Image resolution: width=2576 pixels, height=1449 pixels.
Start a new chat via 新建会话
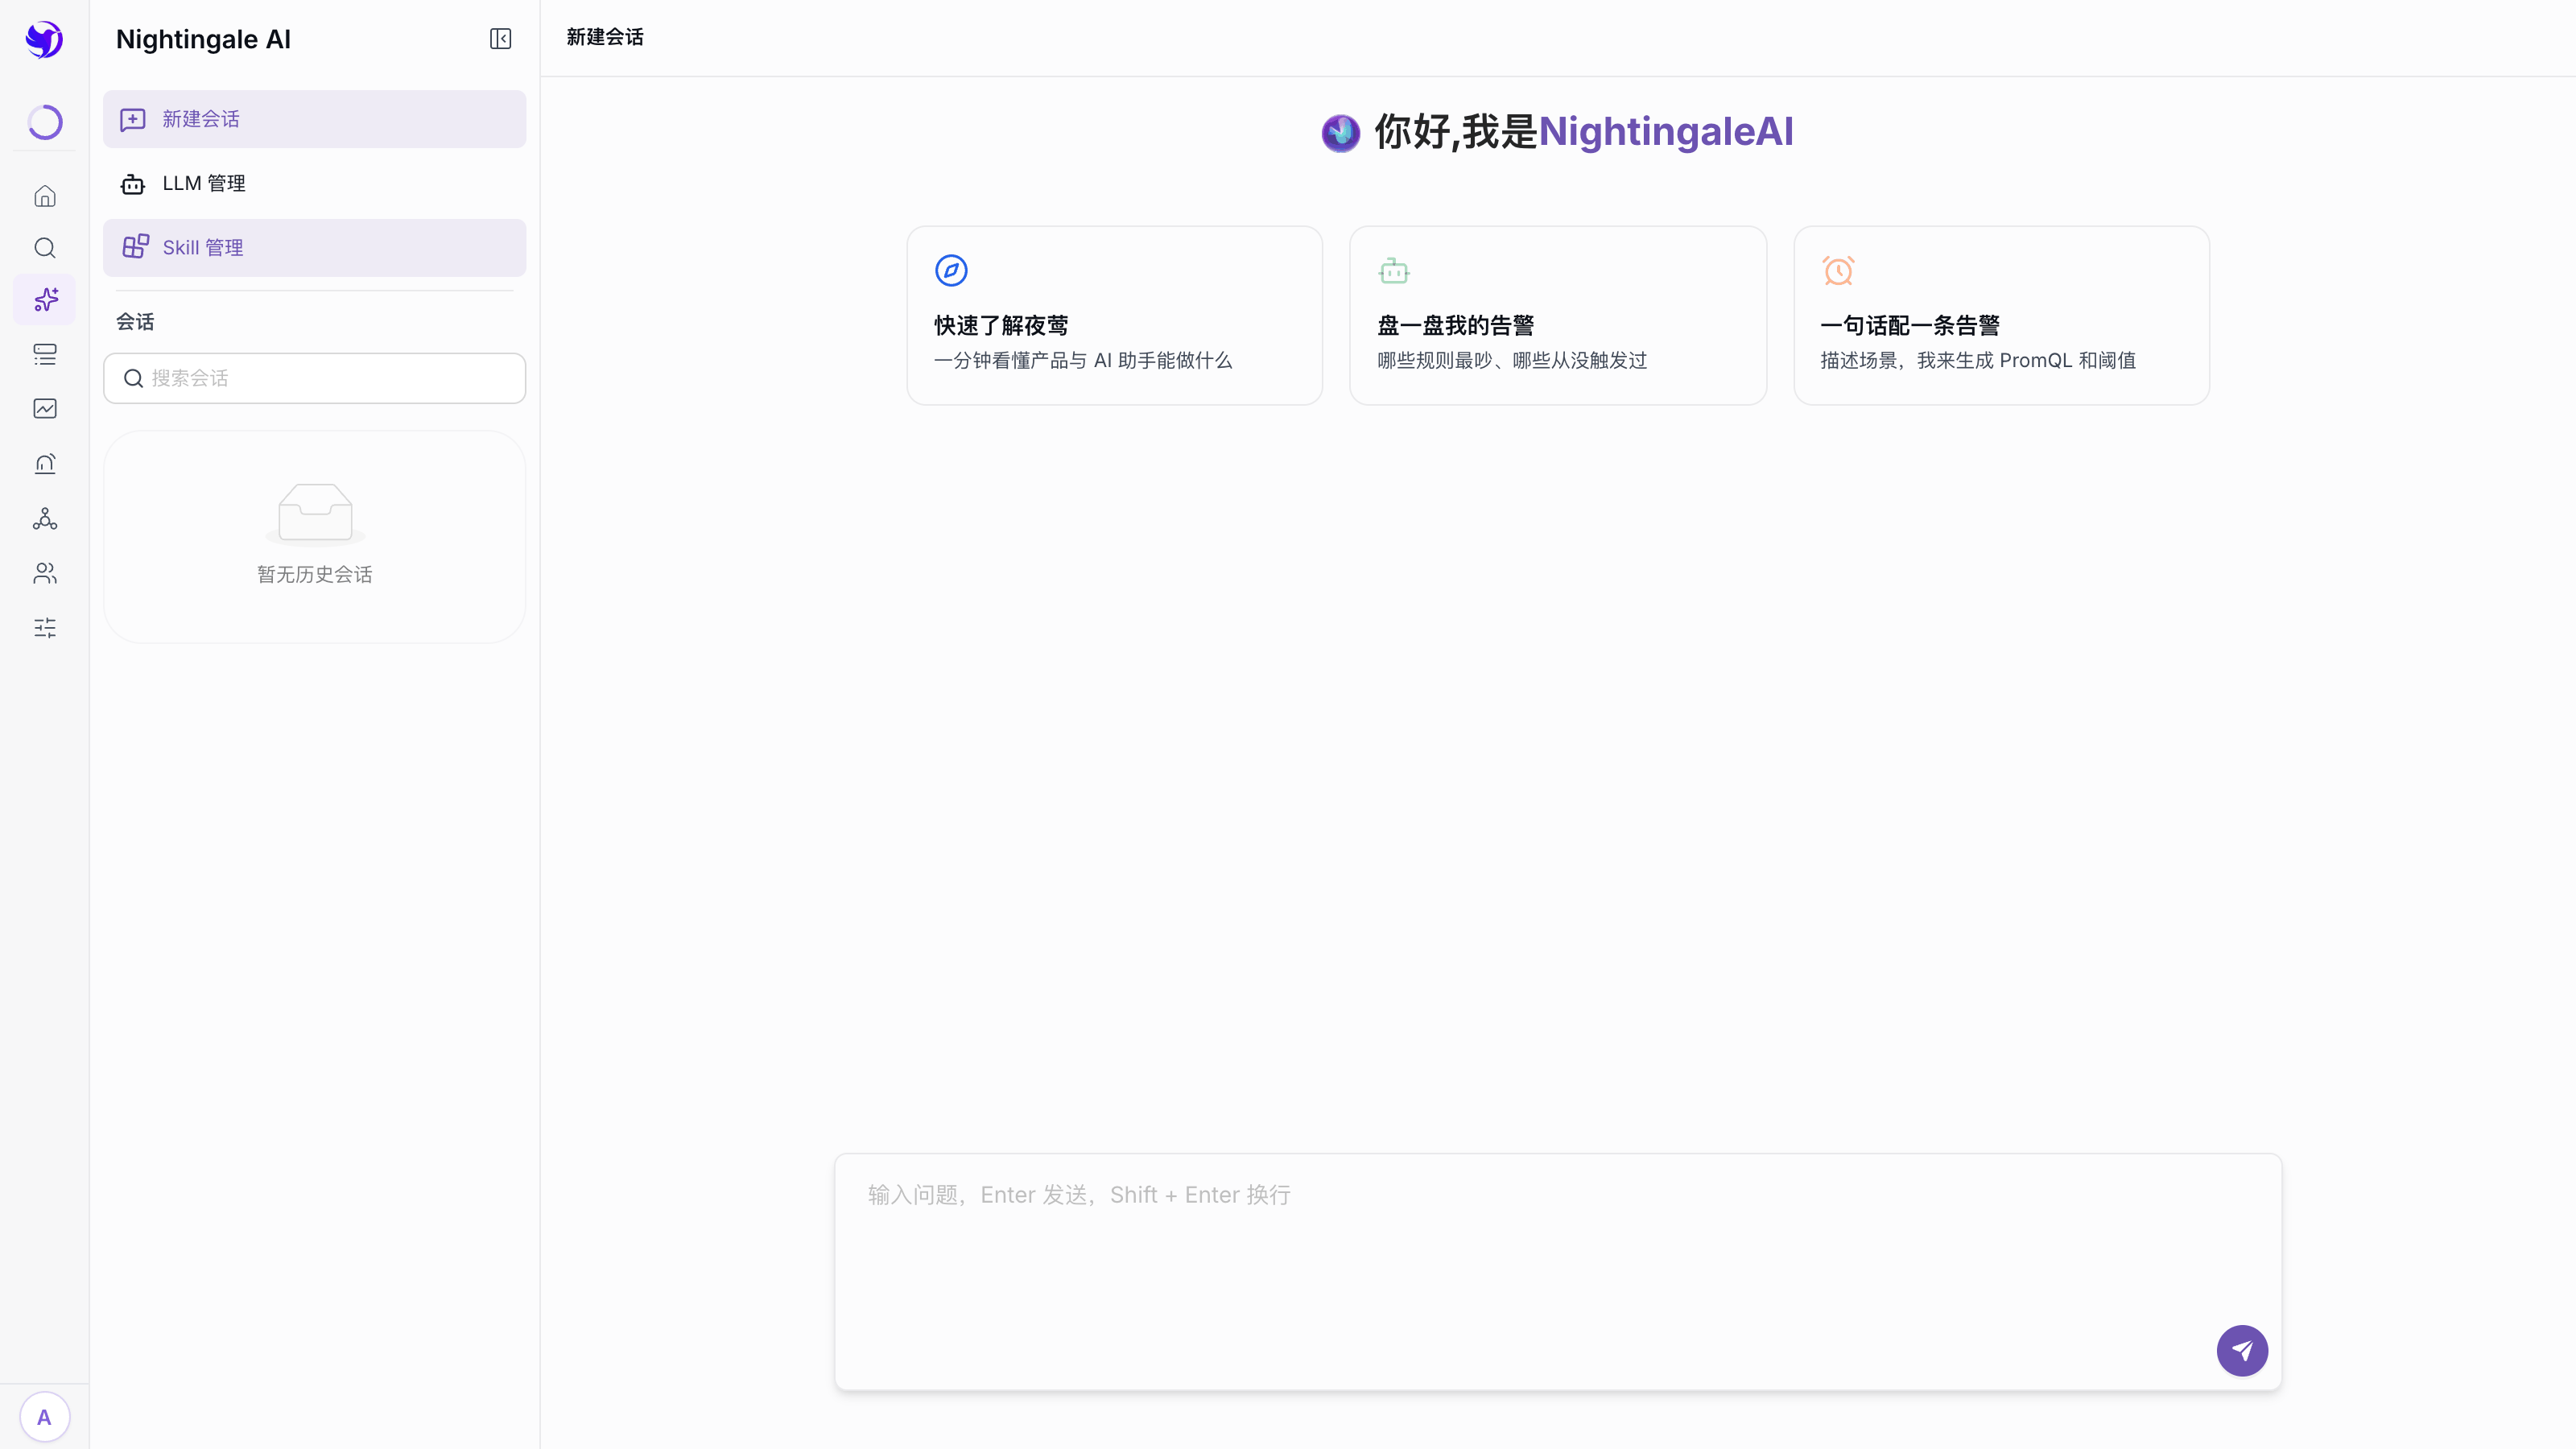click(x=314, y=119)
